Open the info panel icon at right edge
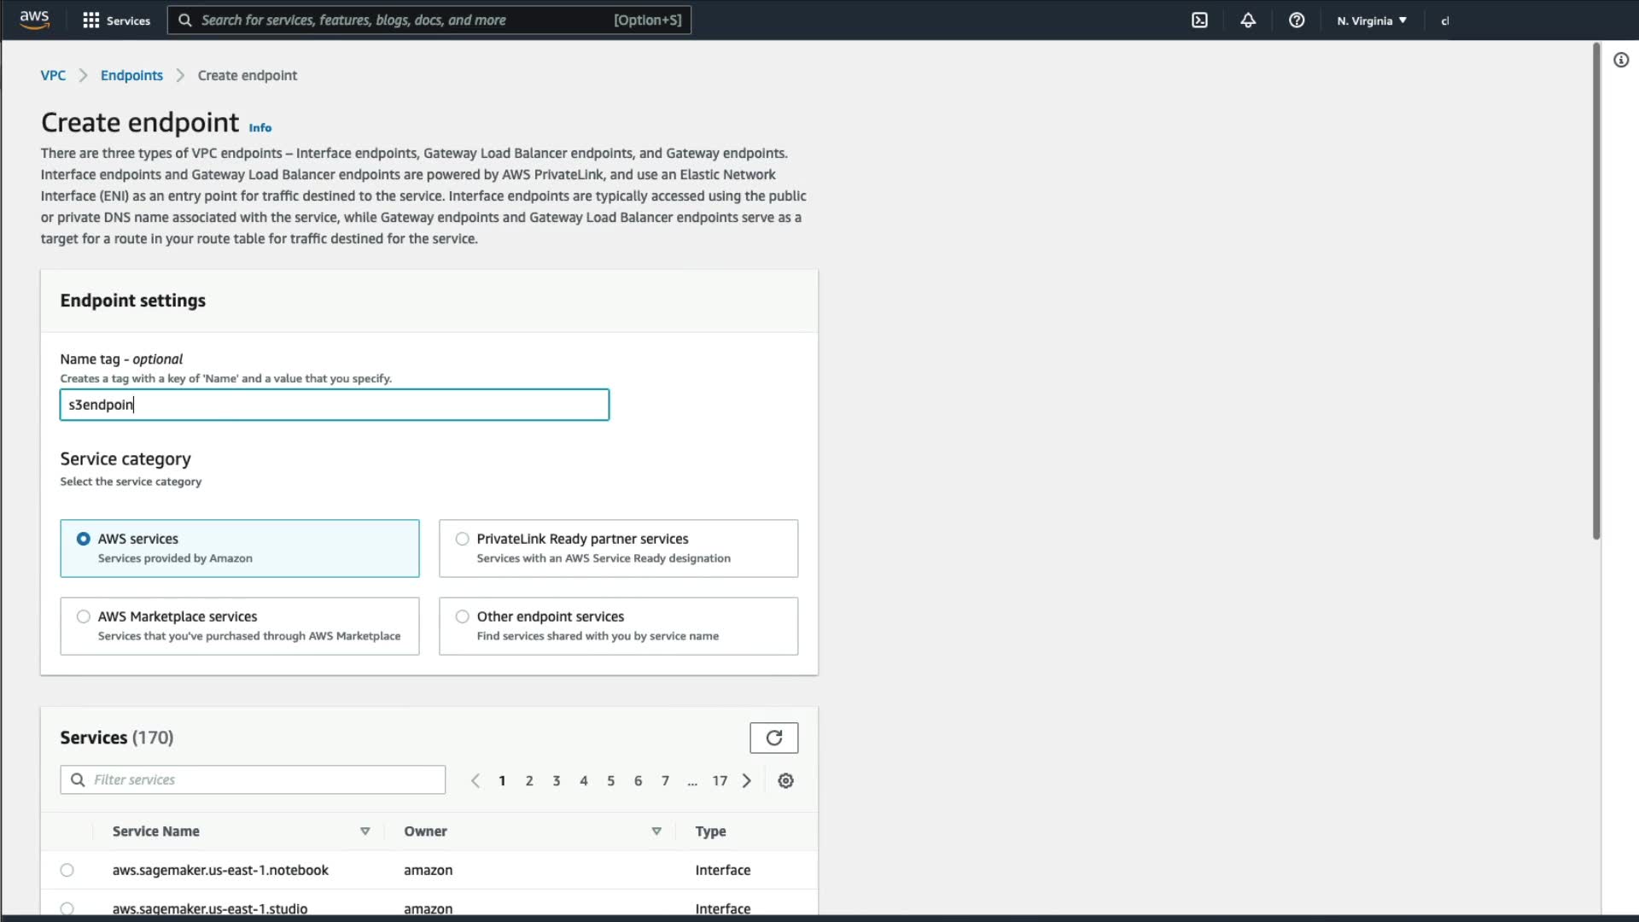Viewport: 1639px width, 922px height. point(1620,60)
